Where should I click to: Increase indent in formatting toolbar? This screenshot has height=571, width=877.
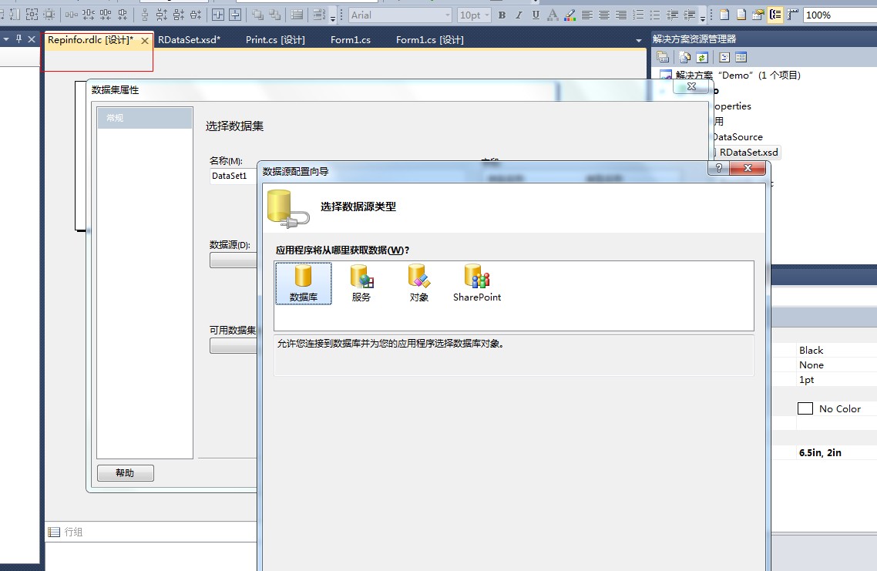689,15
